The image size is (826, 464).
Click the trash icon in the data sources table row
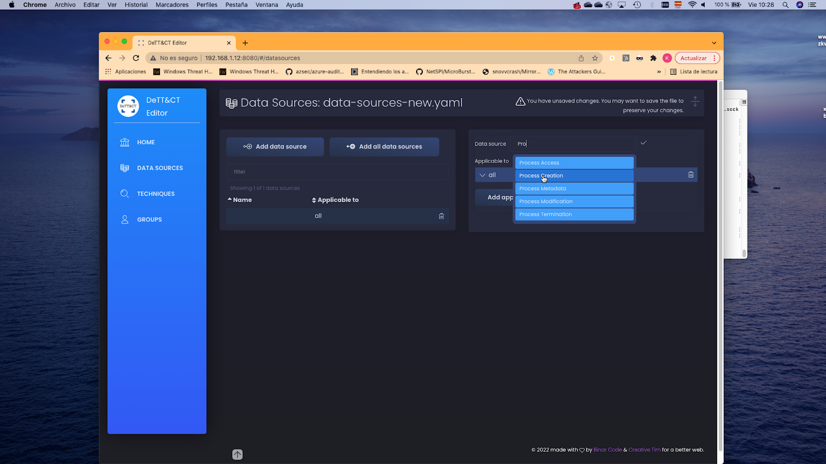tap(441, 216)
